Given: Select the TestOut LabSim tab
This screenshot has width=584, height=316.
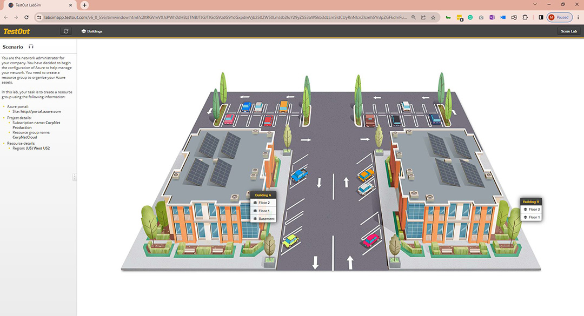Looking at the screenshot, I should tap(40, 5).
